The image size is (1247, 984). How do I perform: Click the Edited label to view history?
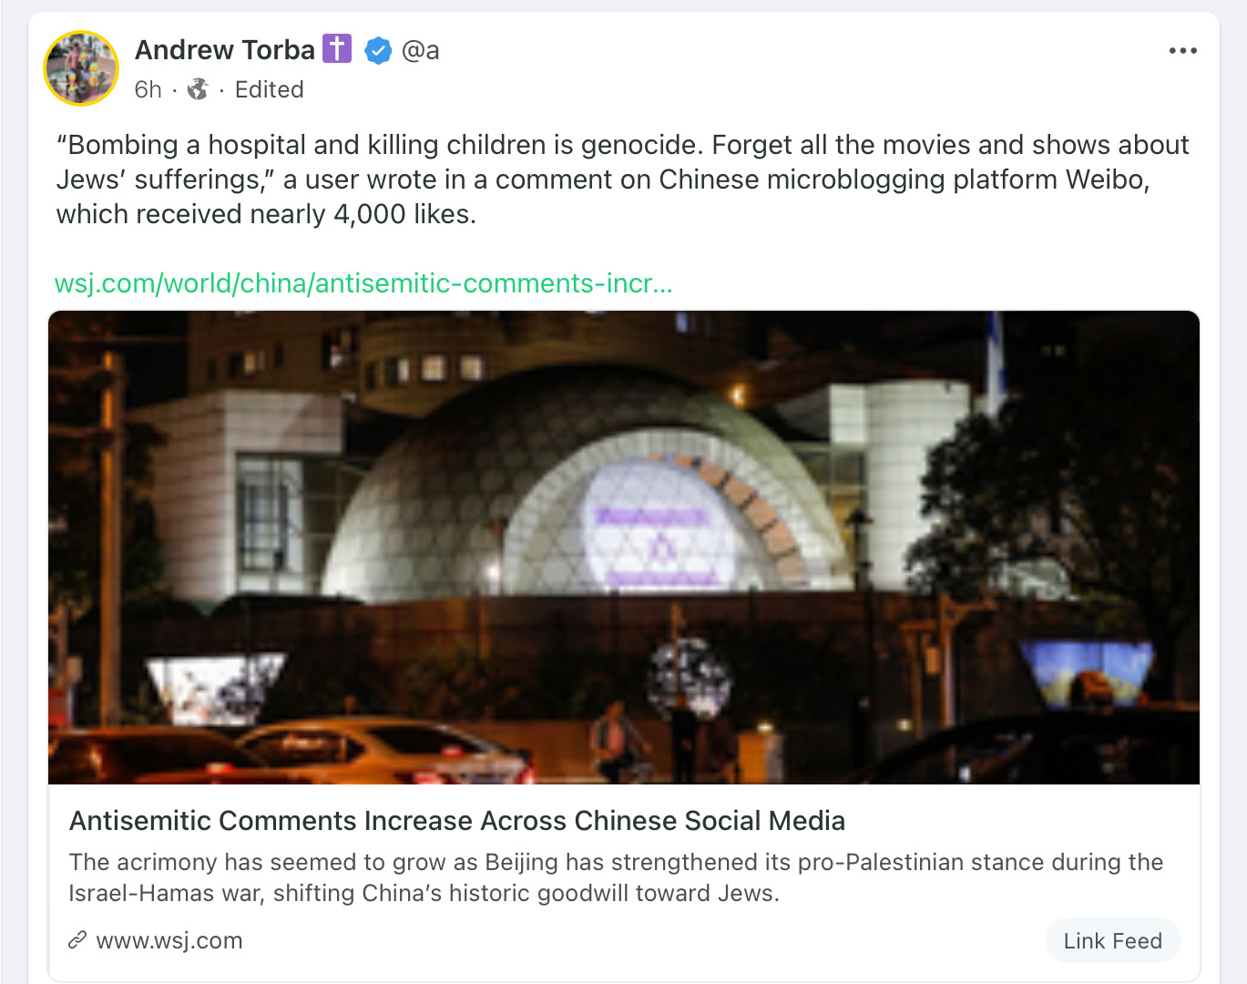(270, 89)
